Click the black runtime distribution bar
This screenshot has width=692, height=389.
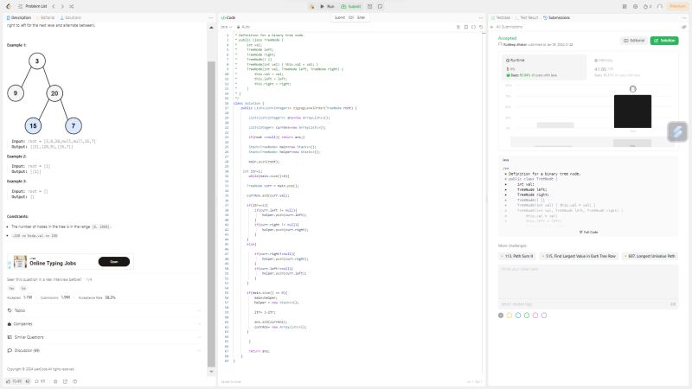tap(632, 112)
